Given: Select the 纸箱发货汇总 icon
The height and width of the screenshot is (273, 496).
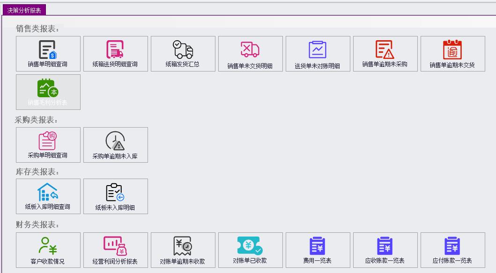Looking at the screenshot, I should click(183, 53).
